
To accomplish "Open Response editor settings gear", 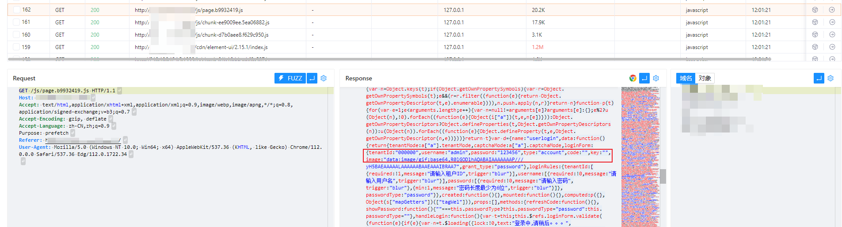I will click(656, 78).
